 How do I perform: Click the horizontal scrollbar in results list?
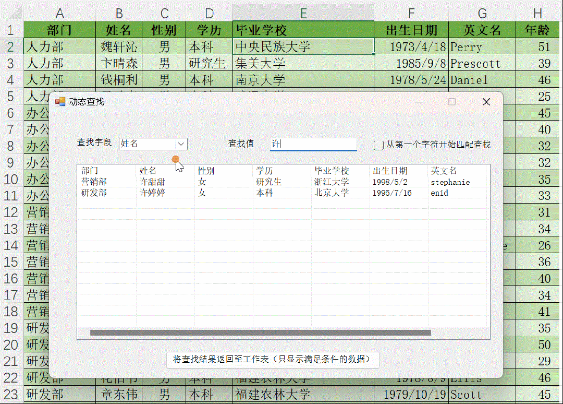point(260,333)
